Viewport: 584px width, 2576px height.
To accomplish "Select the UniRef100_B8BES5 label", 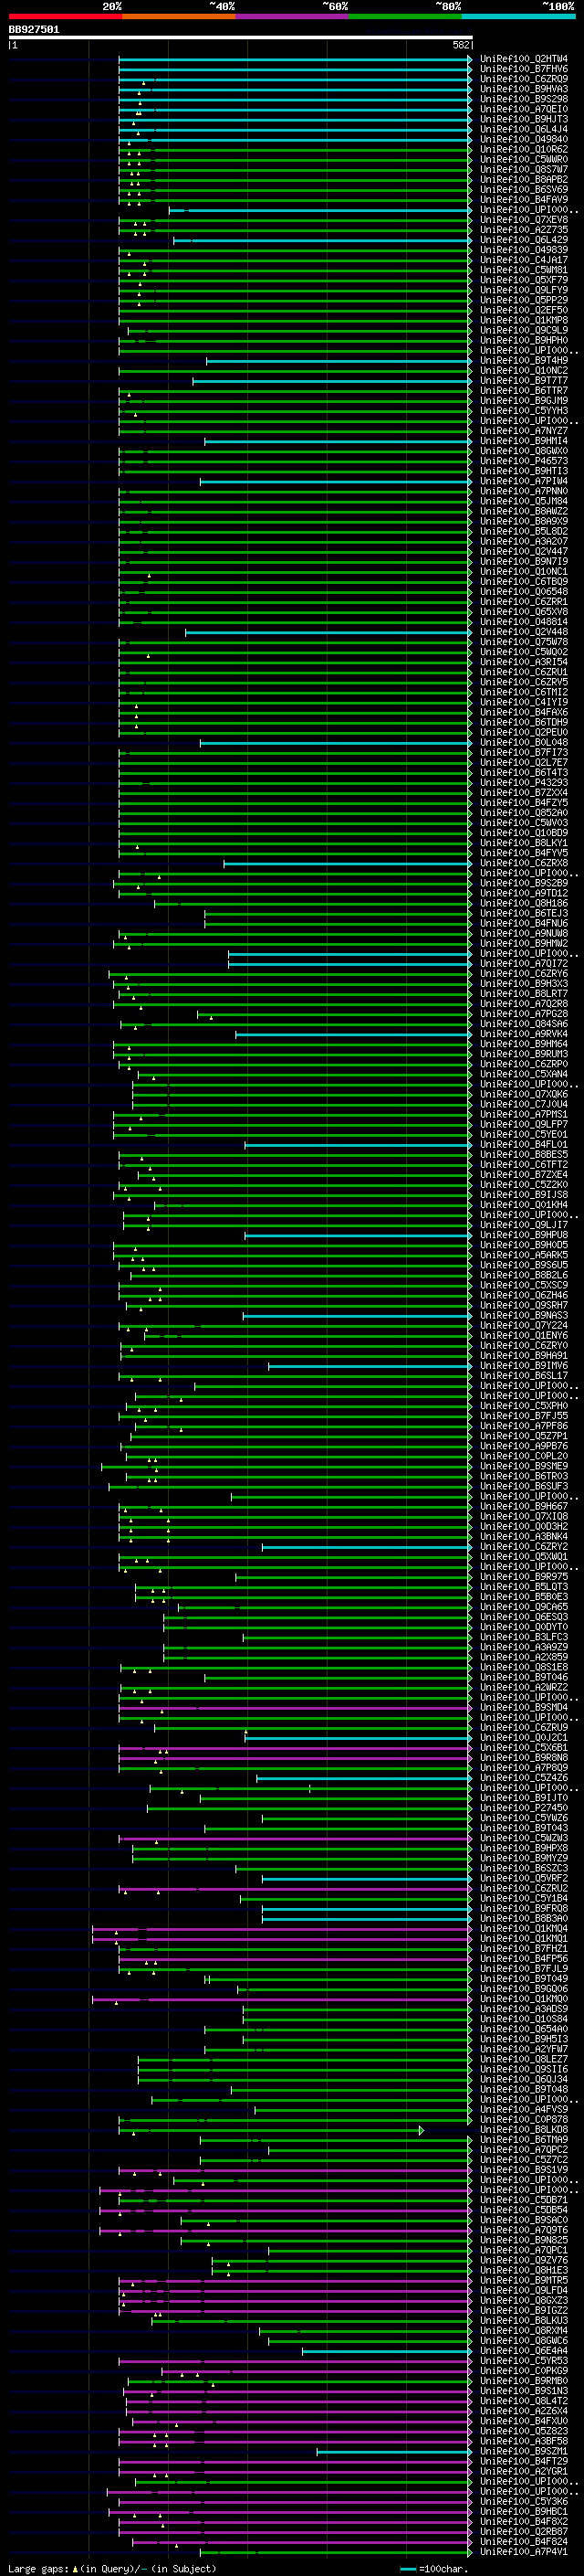I will 524,1154.
